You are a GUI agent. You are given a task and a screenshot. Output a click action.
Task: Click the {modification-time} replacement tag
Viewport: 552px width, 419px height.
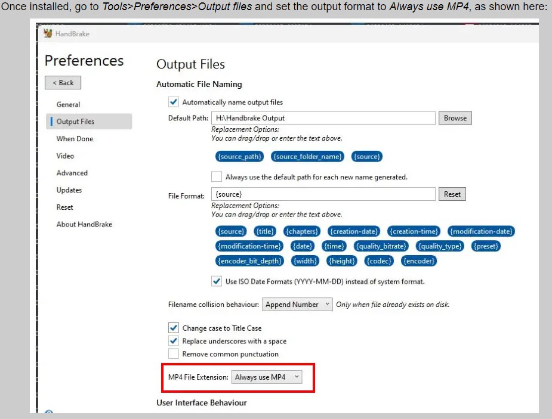(x=249, y=246)
